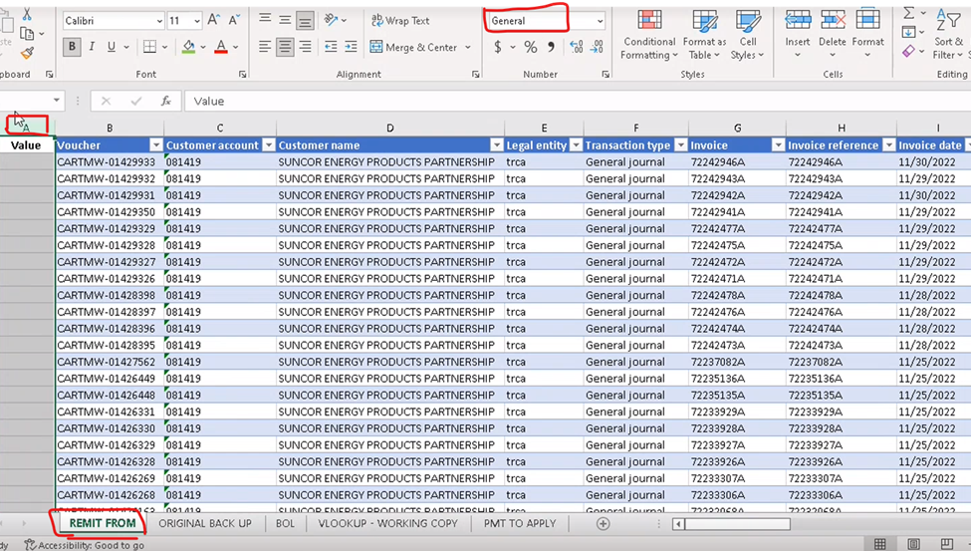Apply Fill Color with the paint bucket
Viewport: 971px width, 551px height.
click(189, 47)
